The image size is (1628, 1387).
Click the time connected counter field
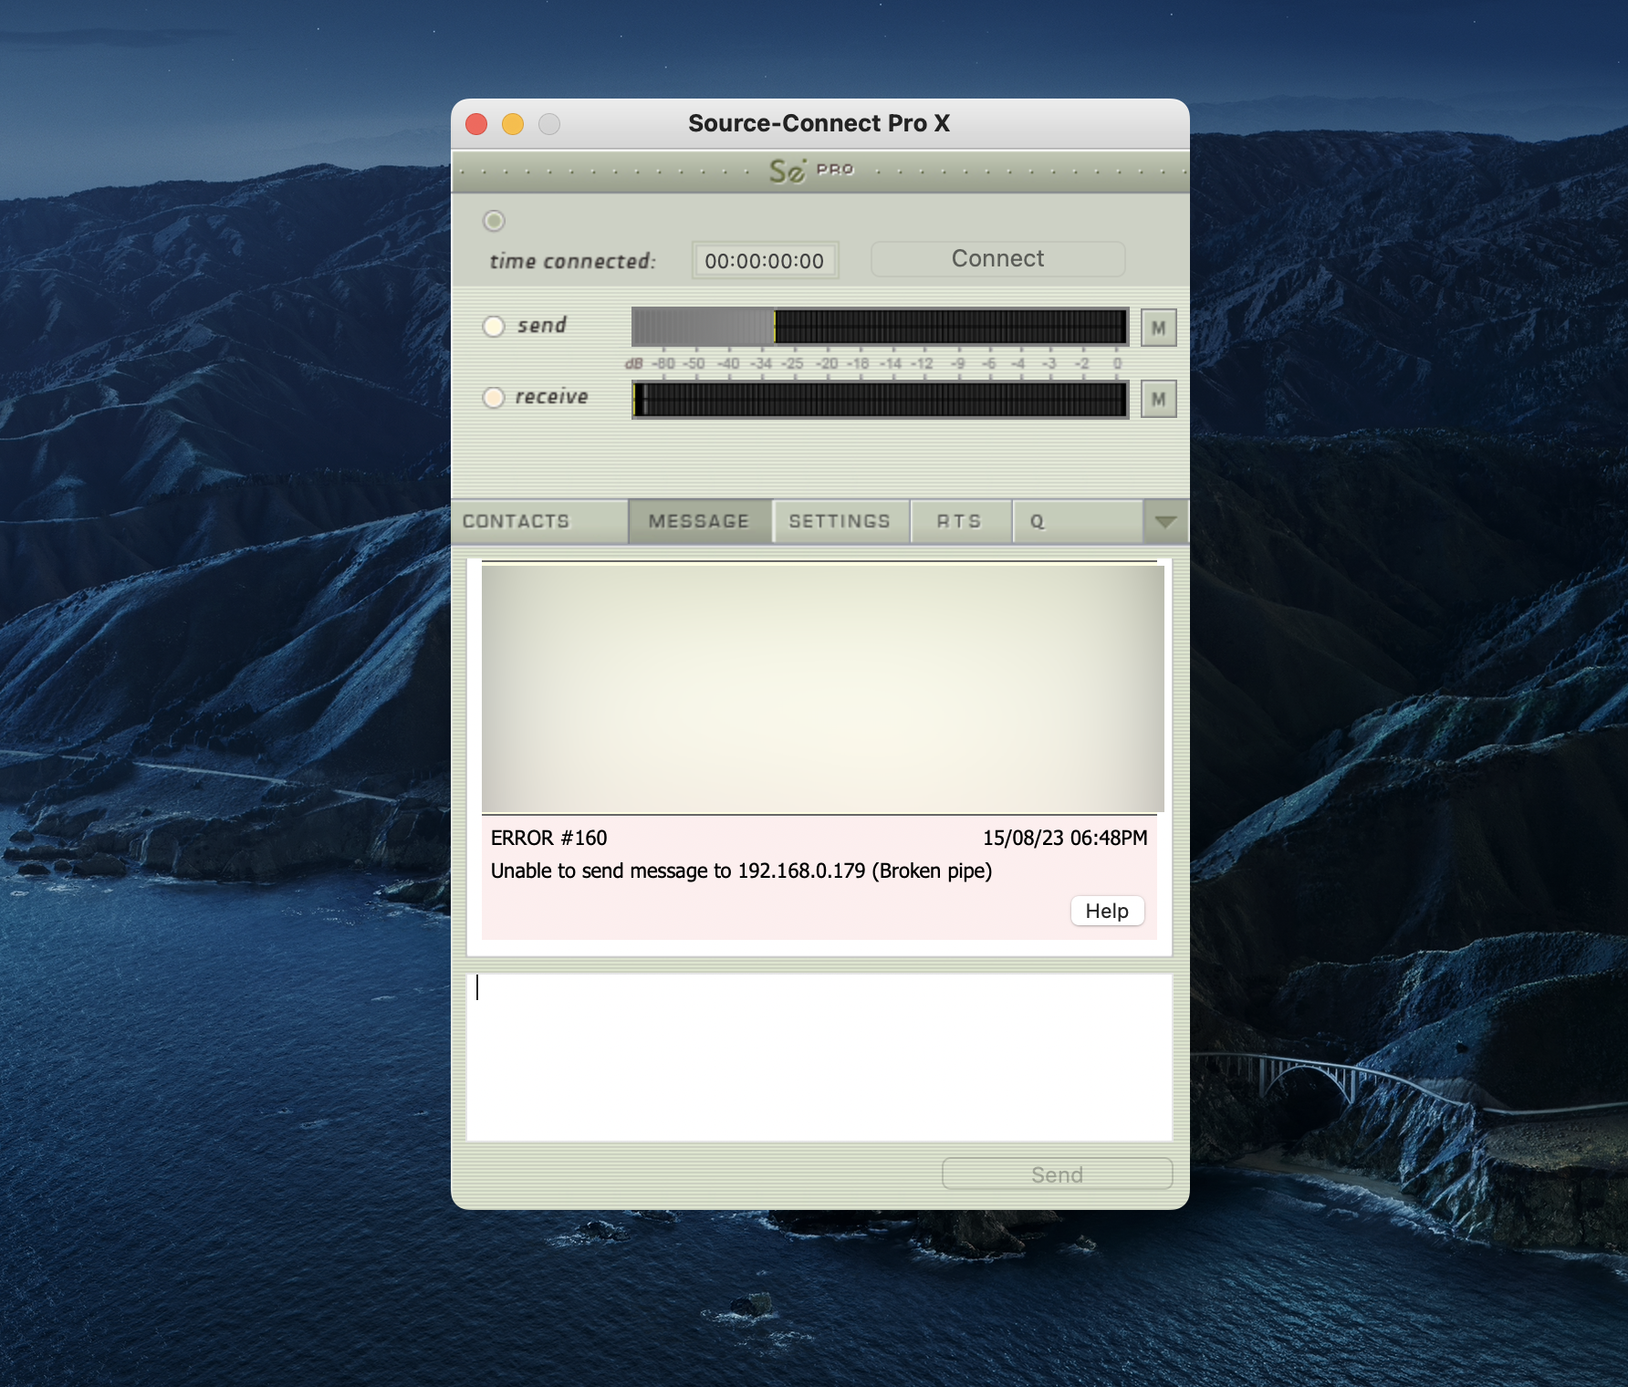tap(765, 261)
